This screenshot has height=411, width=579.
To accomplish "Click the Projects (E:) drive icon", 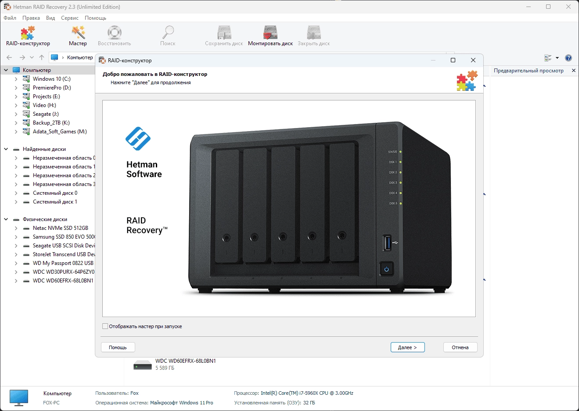I will [x=26, y=96].
